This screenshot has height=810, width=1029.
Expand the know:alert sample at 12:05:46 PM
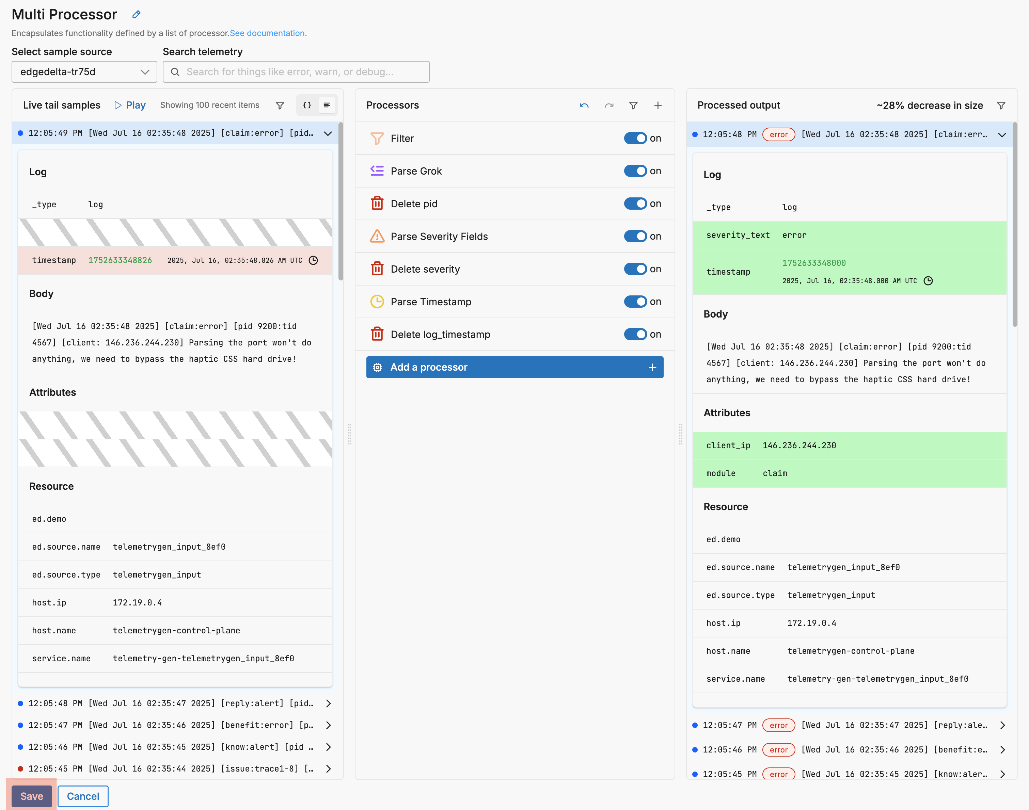328,747
